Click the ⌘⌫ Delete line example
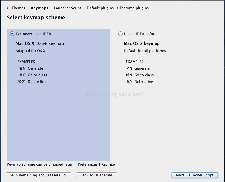The height and width of the screenshot is (182, 225). pos(32,82)
